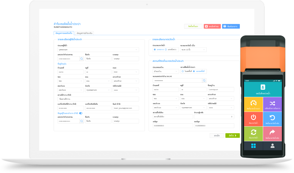Select the ข้อมูลการขอติดตั้ง tab
Viewport: 294px width, 173px height.
point(64,33)
